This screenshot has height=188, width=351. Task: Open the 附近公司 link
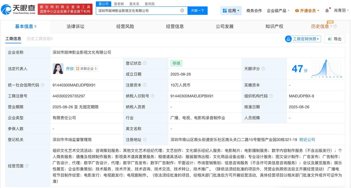[307, 140]
